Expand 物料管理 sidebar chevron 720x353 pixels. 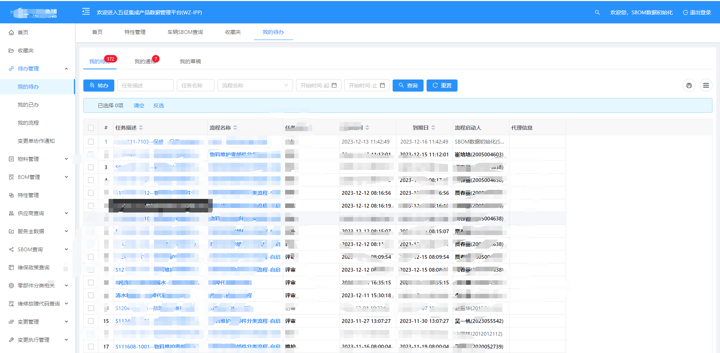point(66,159)
